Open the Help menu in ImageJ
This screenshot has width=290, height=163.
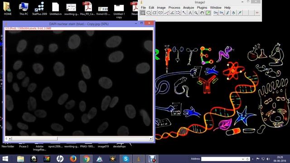tap(227, 8)
